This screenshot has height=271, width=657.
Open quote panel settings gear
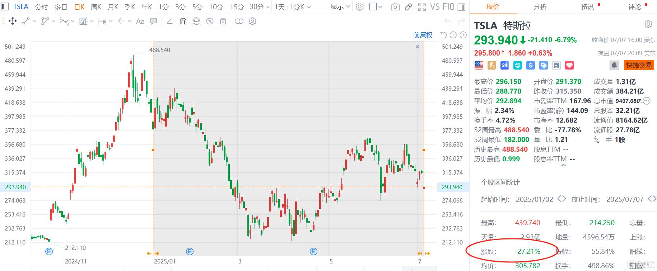click(648, 24)
